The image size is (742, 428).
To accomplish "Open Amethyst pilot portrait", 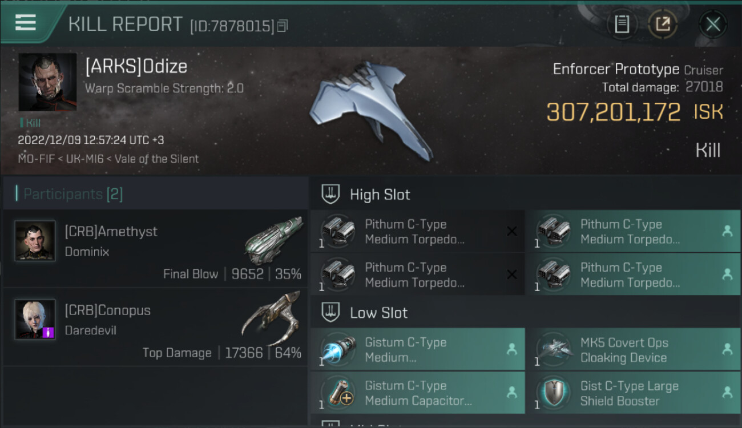I will [35, 241].
